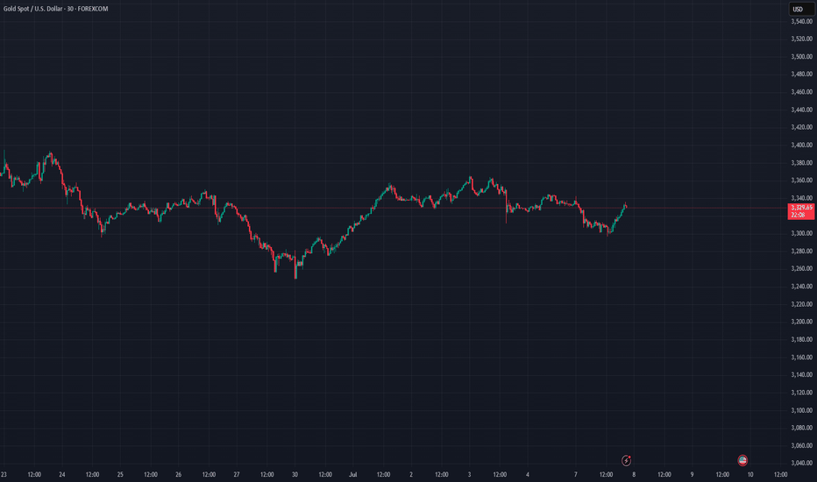Screen dimensions: 817x482
Task: Click the 3,200.00 price axis label
Action: click(x=801, y=322)
